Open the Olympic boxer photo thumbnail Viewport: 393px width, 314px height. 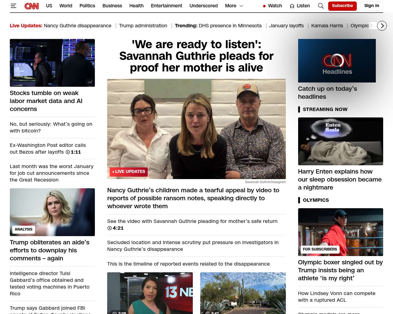(x=340, y=232)
